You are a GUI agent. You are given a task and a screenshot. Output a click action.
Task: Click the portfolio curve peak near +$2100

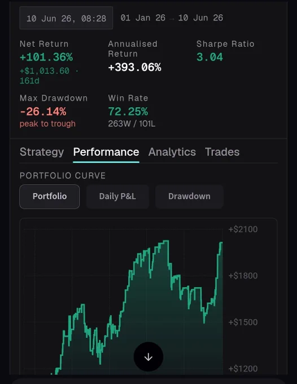tap(166, 241)
